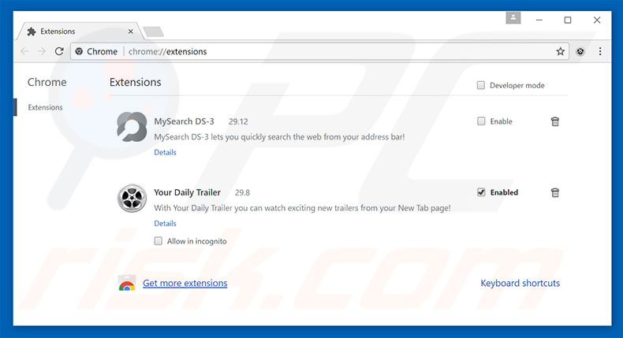Check Allow in incognito for Your Daily Trailer
Screen dimensions: 623x338
pyautogui.click(x=159, y=241)
